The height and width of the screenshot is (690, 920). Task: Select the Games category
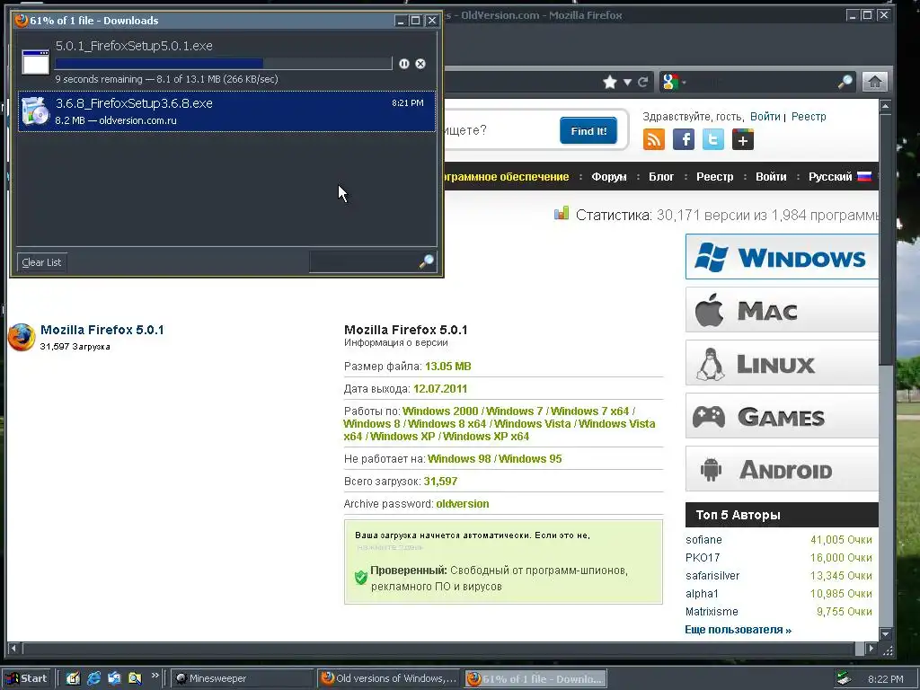click(782, 416)
